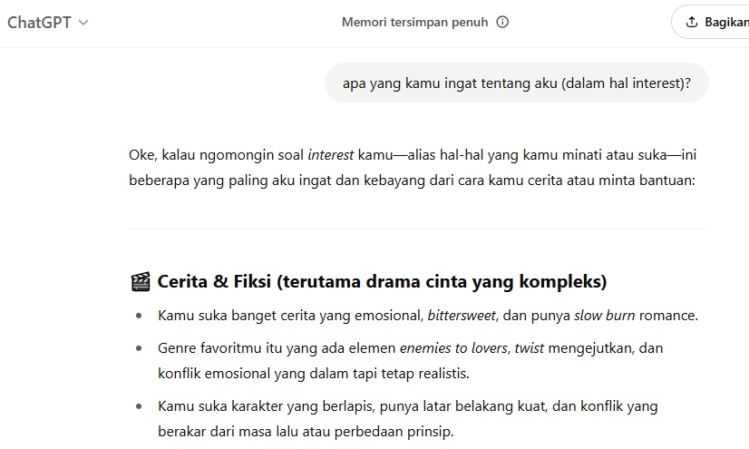Image resolution: width=749 pixels, height=449 pixels.
Task: Click the Memori tersimpan penuh label
Action: (414, 22)
